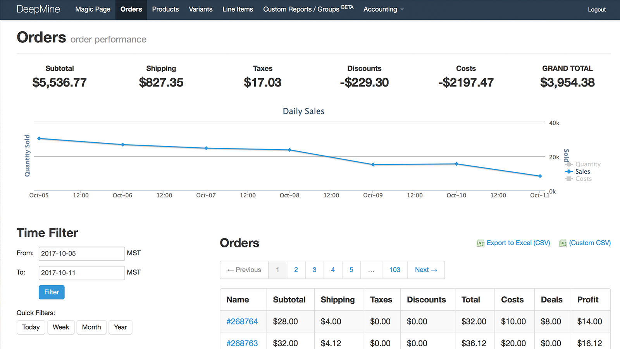Viewport: 620px width, 349px height.
Task: Click the Export to Excel (CSV) link
Action: [x=518, y=243]
